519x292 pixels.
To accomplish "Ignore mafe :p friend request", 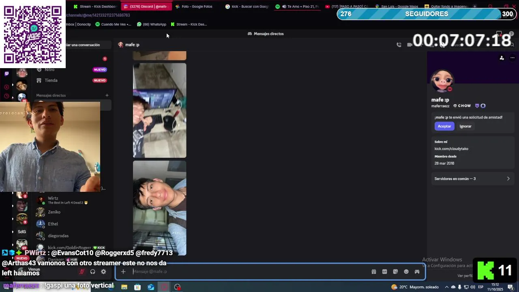I will (465, 126).
